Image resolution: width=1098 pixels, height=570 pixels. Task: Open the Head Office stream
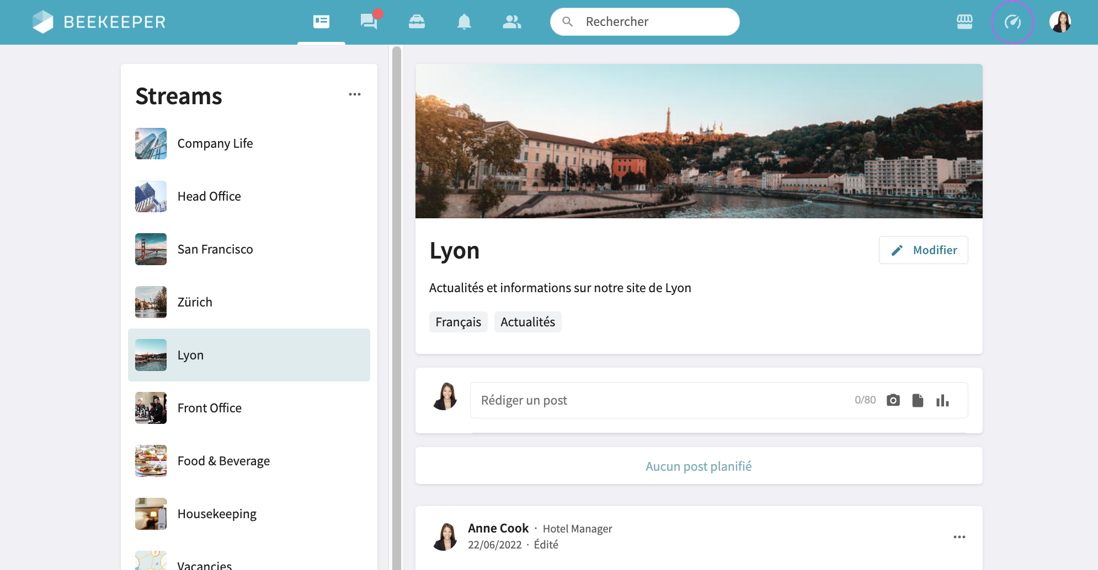pyautogui.click(x=249, y=196)
